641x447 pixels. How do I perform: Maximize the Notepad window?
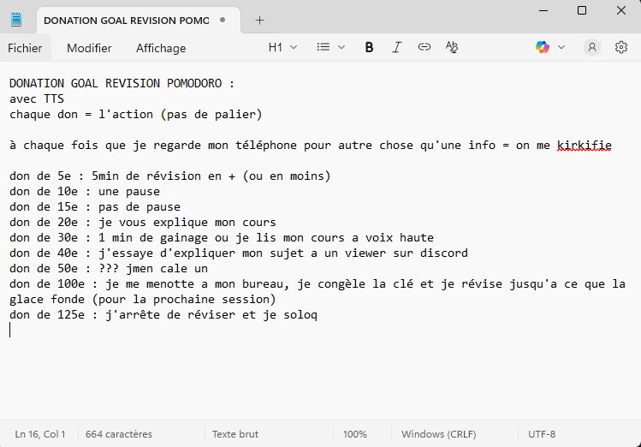pyautogui.click(x=582, y=10)
